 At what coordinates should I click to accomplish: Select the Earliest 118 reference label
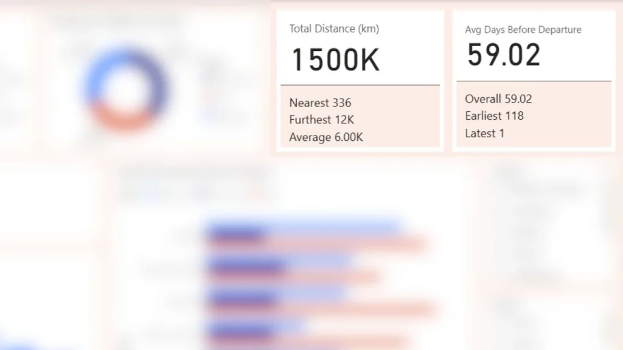point(494,116)
